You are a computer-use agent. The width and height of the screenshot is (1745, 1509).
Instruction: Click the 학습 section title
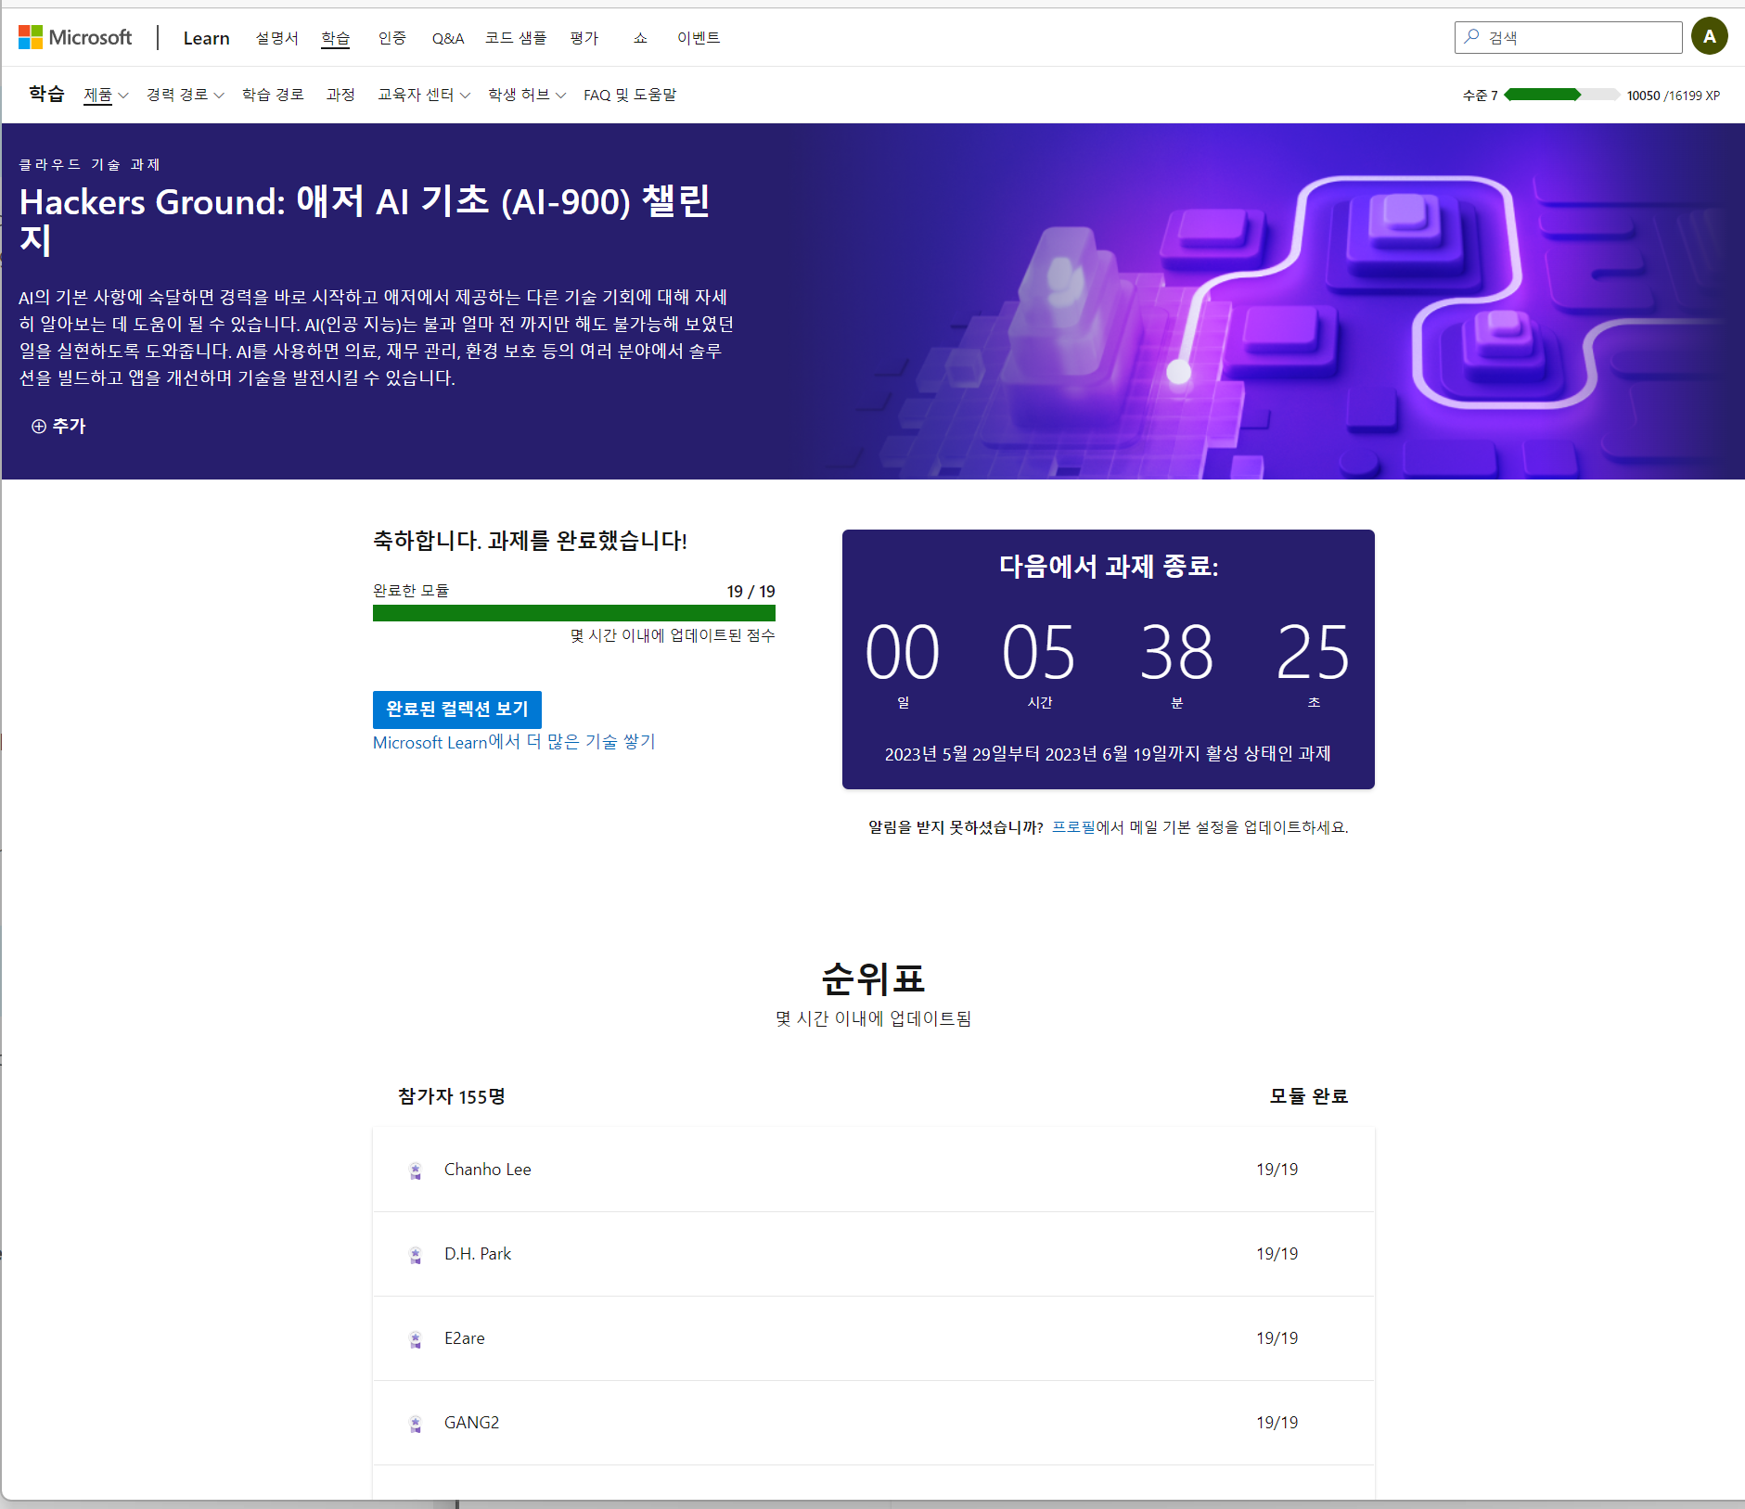tap(46, 94)
